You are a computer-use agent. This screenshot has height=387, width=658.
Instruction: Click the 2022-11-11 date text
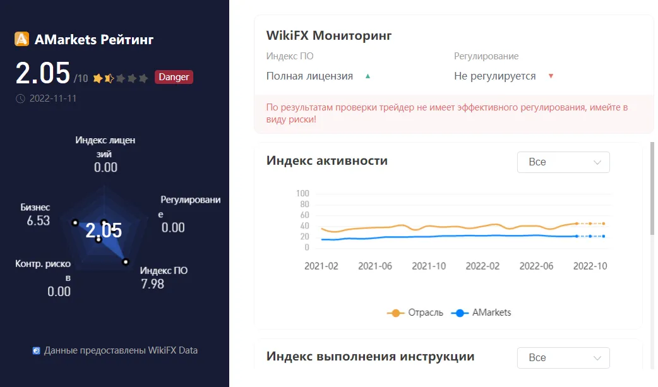click(53, 98)
